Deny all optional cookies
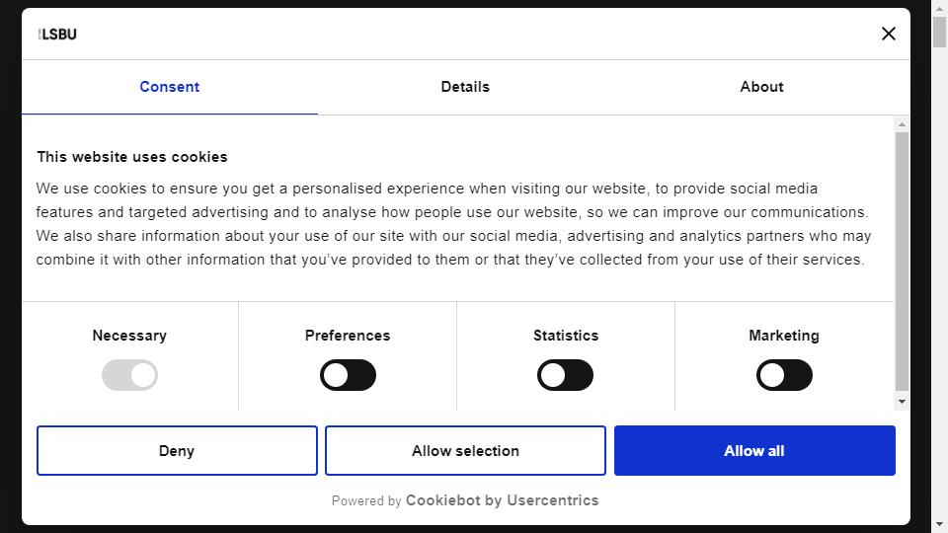The image size is (948, 533). point(177,451)
